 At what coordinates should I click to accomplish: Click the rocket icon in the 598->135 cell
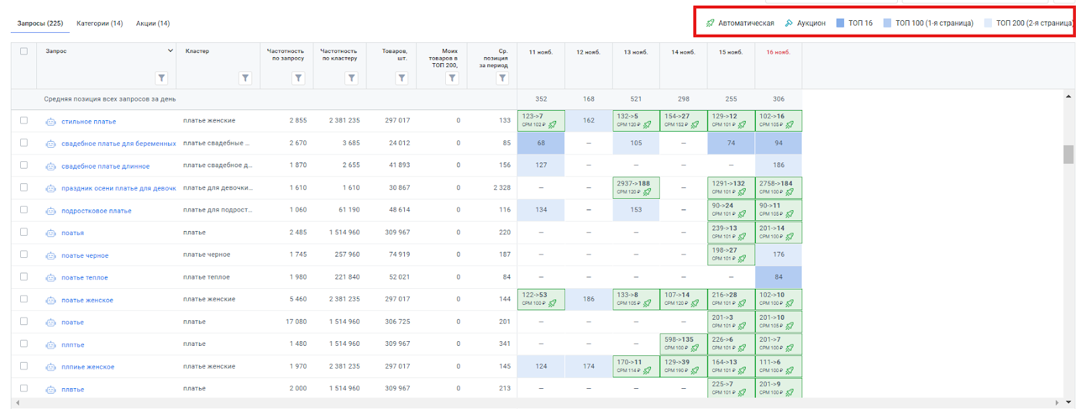pyautogui.click(x=695, y=348)
